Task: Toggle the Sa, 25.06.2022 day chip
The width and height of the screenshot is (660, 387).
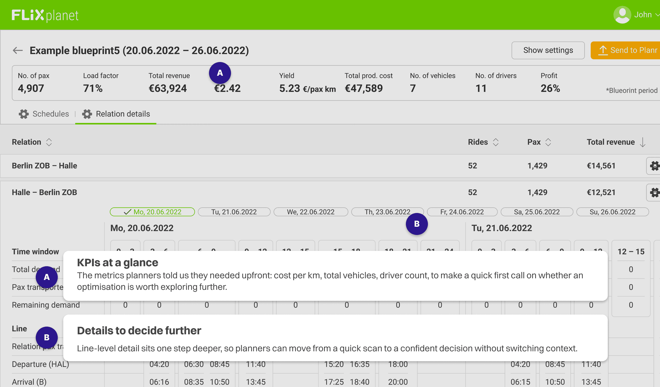Action: (537, 212)
